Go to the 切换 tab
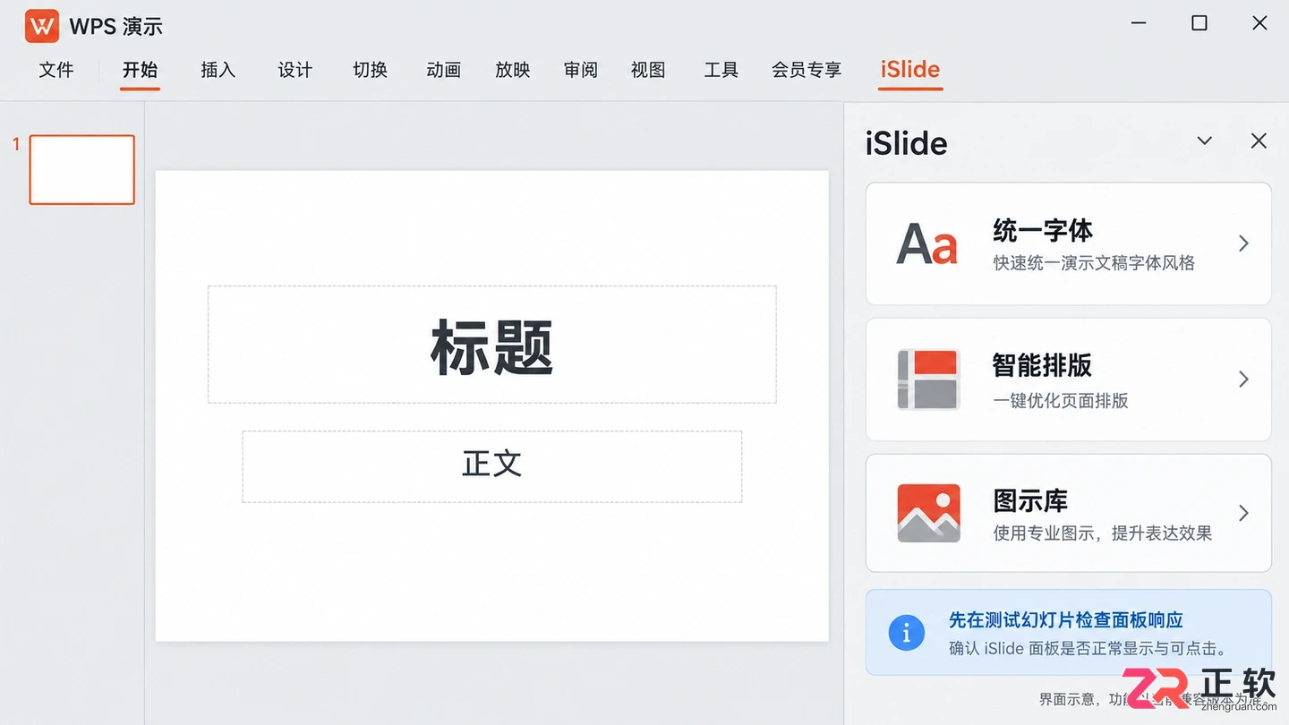This screenshot has width=1289, height=725. coord(370,70)
